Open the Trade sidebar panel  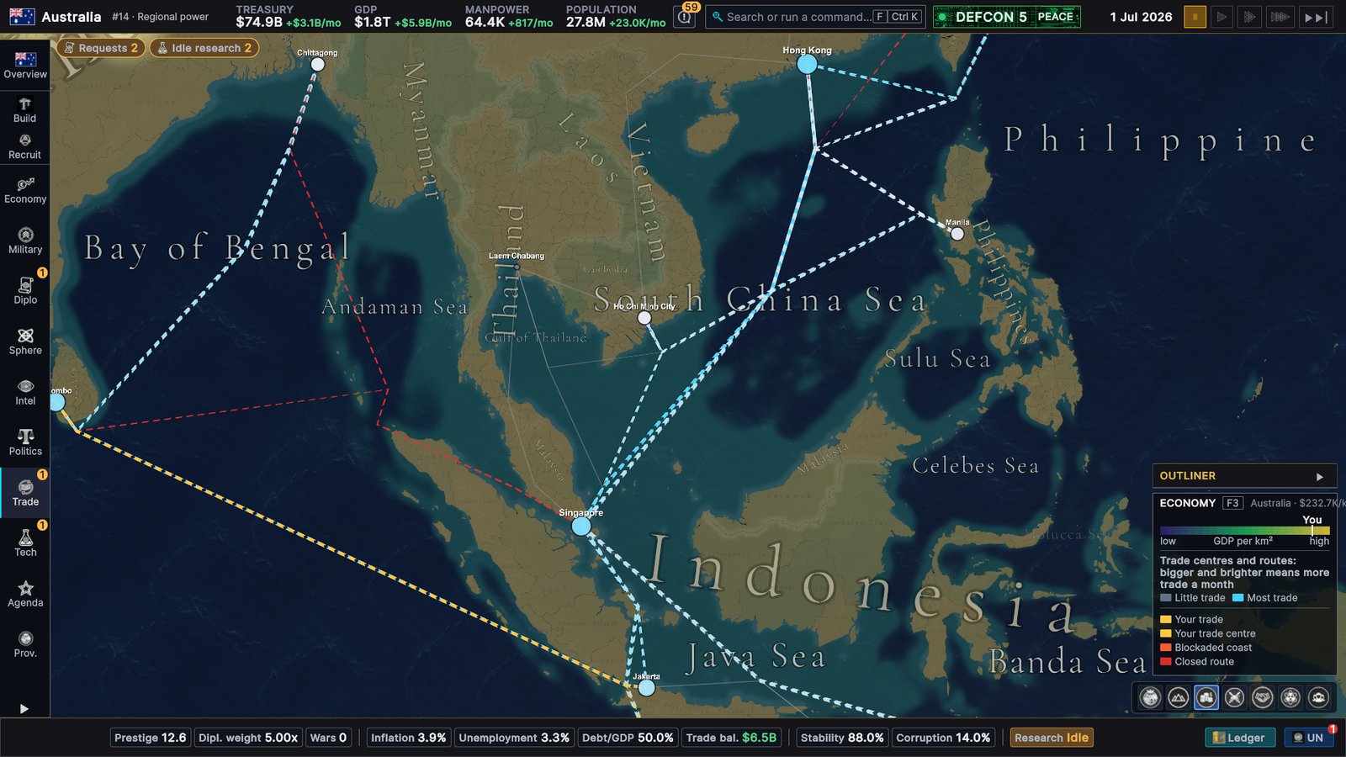[x=25, y=493]
